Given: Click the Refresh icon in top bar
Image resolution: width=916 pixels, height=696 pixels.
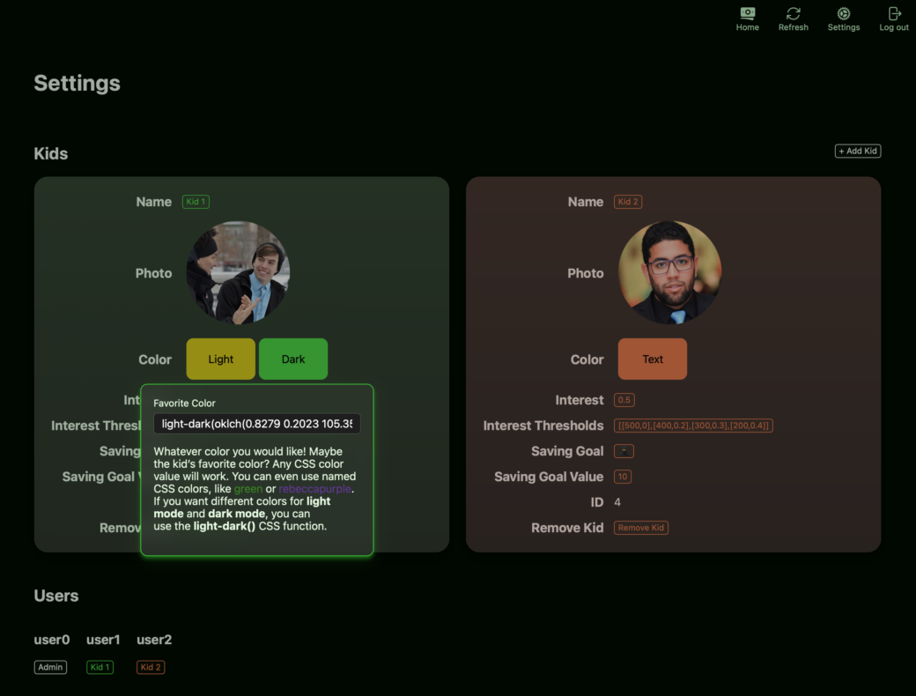Looking at the screenshot, I should [x=793, y=19].
